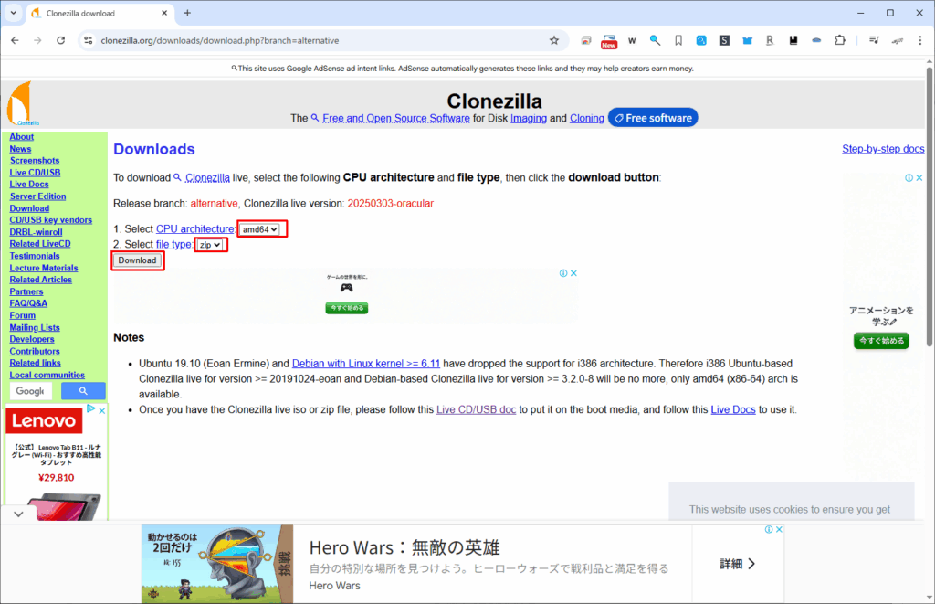The width and height of the screenshot is (935, 604).
Task: Click the page vertical scrollbar
Action: click(x=930, y=206)
